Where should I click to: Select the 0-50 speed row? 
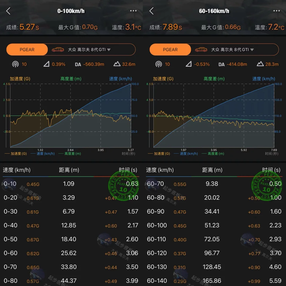click(x=71, y=239)
